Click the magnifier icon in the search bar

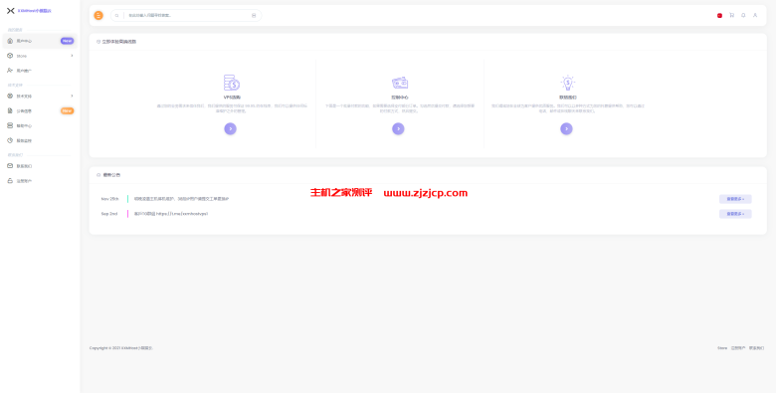116,15
